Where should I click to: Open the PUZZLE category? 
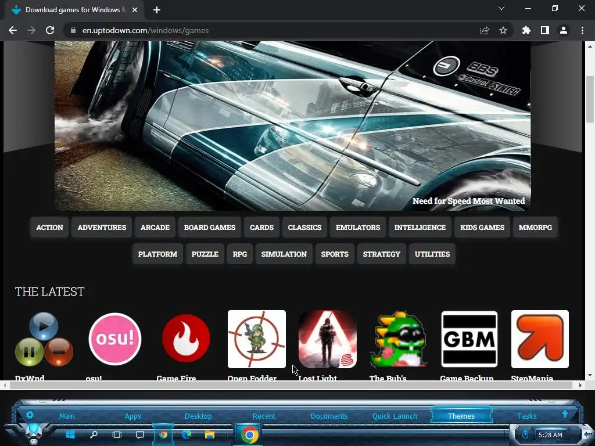(x=205, y=254)
